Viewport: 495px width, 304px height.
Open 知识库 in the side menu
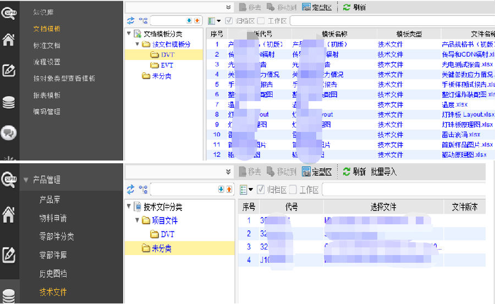pyautogui.click(x=43, y=12)
